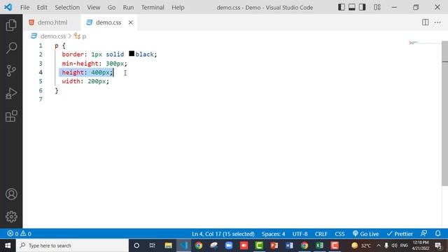Click the vertical editor scrollbar
The image size is (448, 252).
click(445, 114)
